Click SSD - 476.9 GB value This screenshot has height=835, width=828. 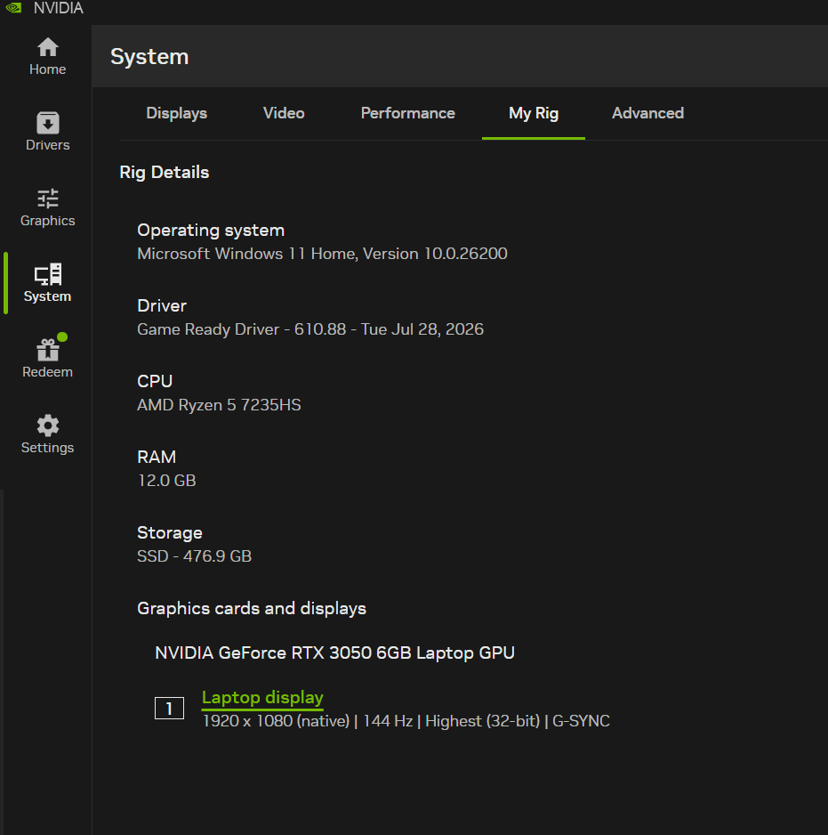pos(194,556)
